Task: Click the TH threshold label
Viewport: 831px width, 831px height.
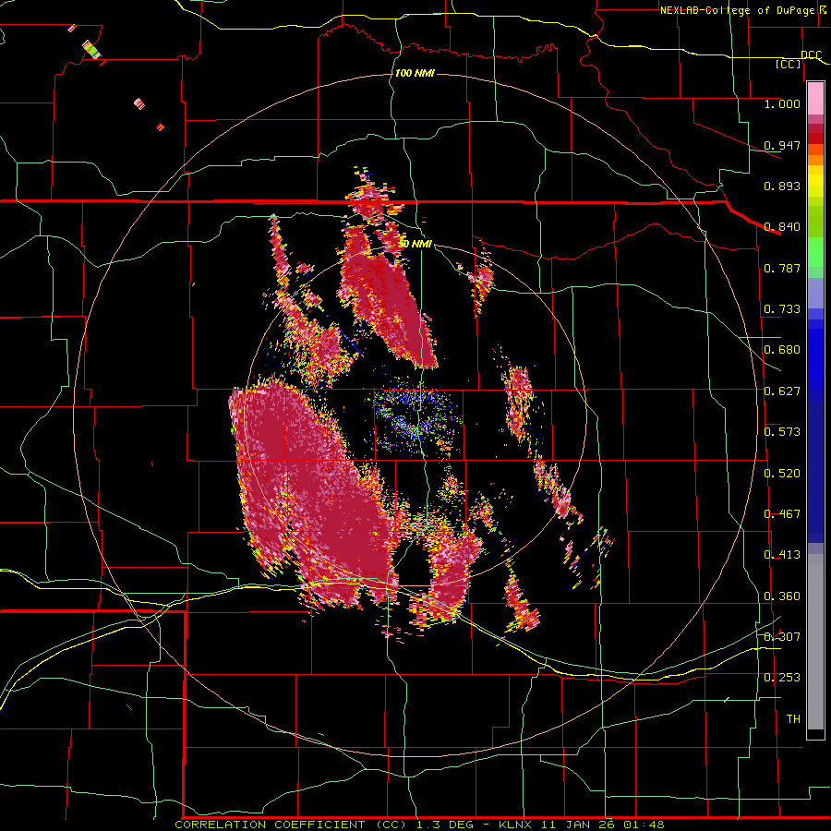Action: click(793, 719)
